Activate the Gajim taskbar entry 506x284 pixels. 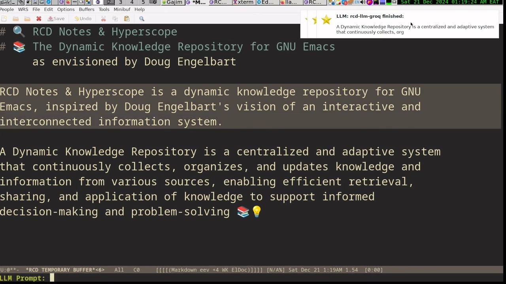click(x=172, y=2)
